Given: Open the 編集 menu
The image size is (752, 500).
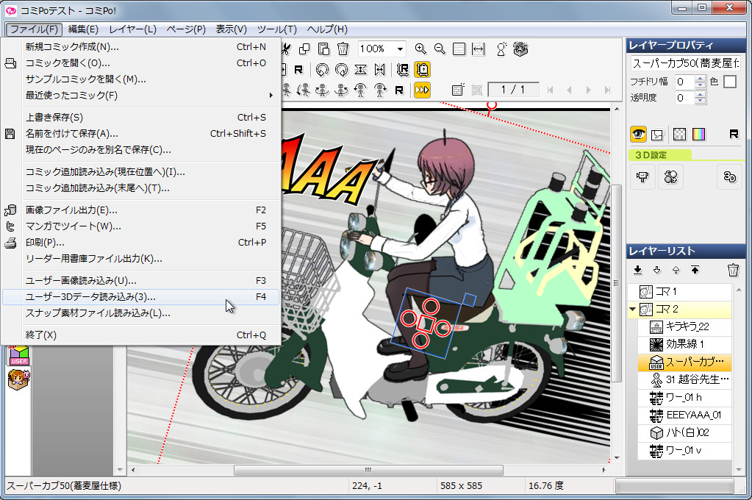Looking at the screenshot, I should click(85, 29).
